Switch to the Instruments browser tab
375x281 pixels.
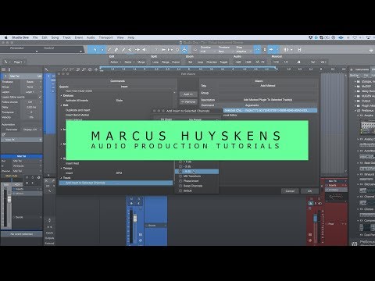[362, 69]
